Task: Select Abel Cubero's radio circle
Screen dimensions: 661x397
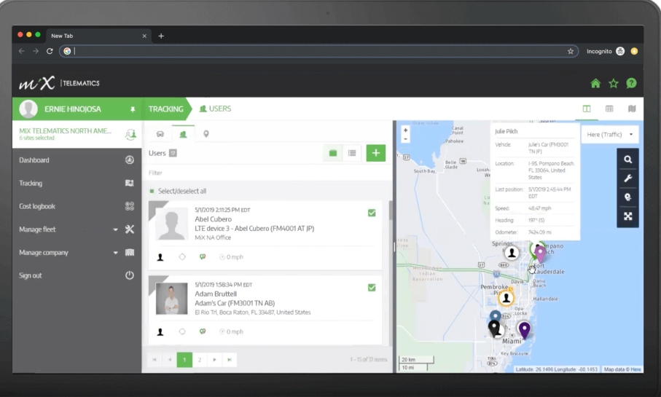Action: (182, 256)
